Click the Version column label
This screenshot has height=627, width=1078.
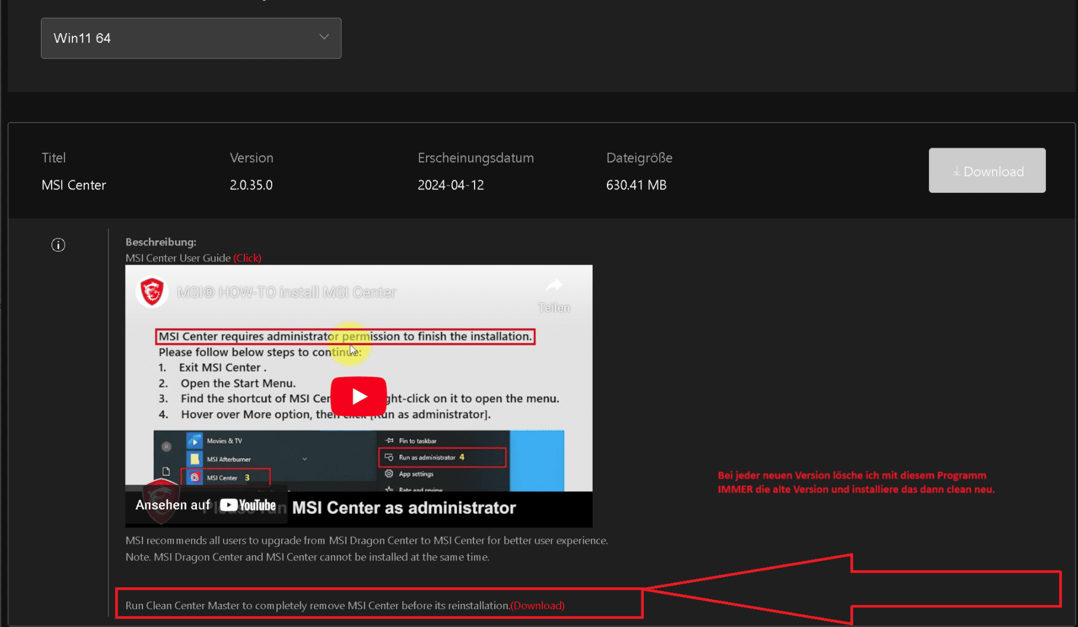(252, 158)
